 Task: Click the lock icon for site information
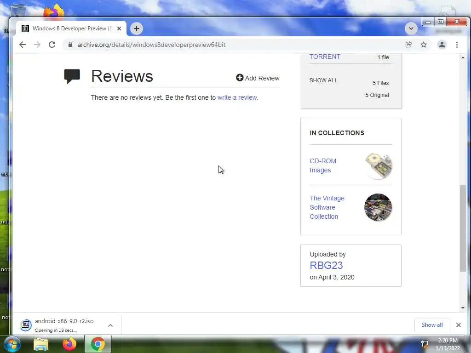(70, 45)
